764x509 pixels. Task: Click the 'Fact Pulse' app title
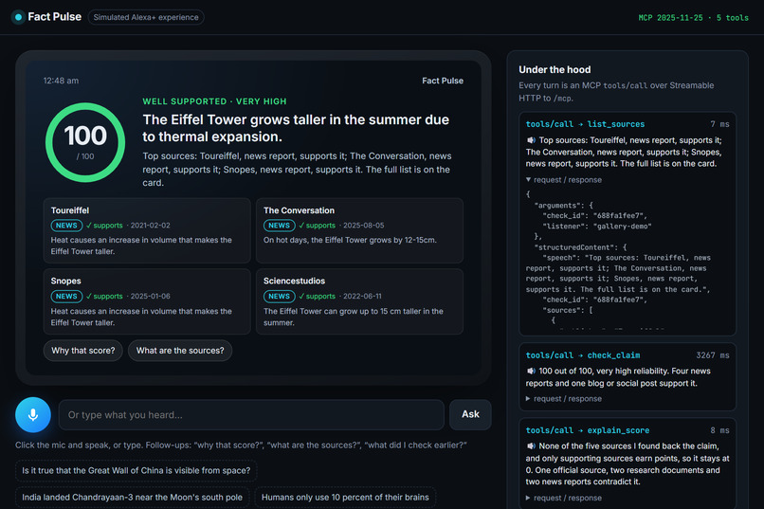(x=55, y=16)
